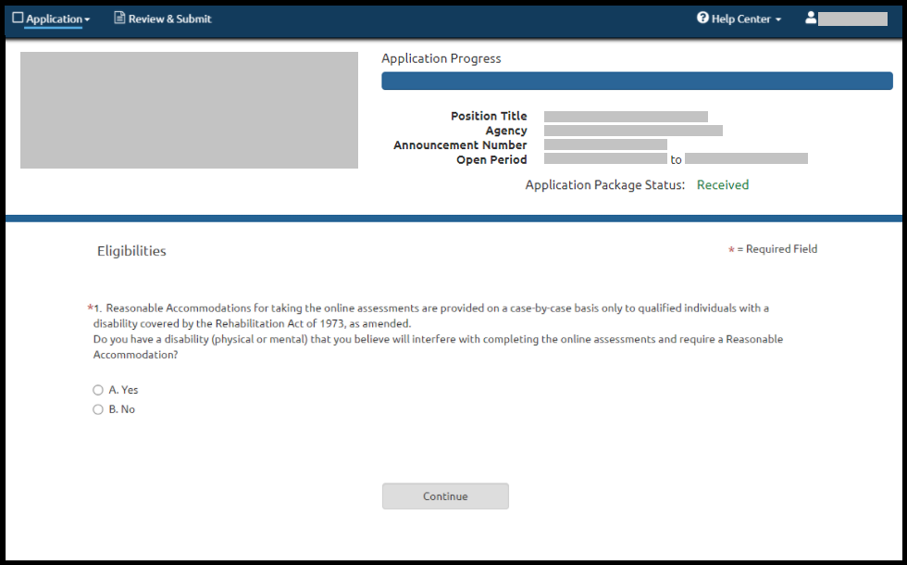Click the Position Title value field

click(x=626, y=117)
